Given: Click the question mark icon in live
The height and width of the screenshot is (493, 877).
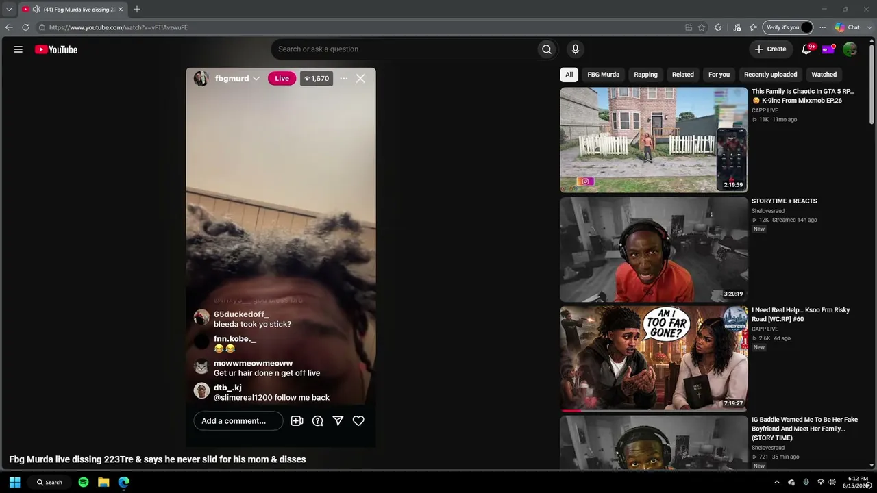Looking at the screenshot, I should (x=318, y=421).
